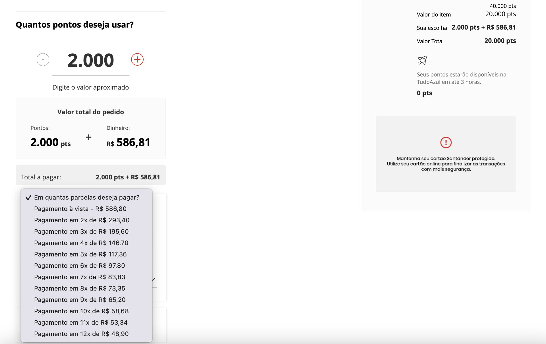Pick Pagamento em 7x de R$ 83,83

tap(86, 277)
